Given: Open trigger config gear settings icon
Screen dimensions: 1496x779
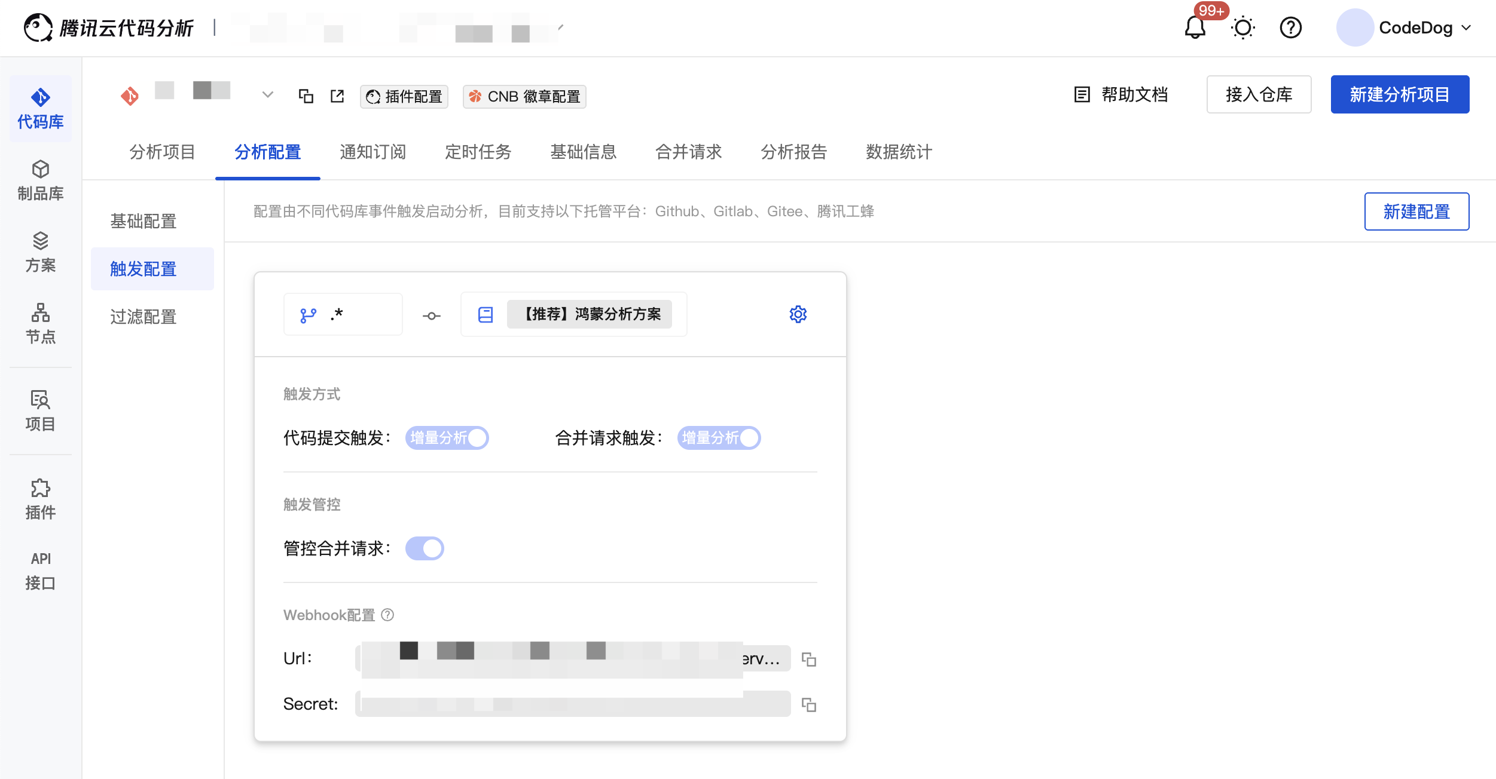Looking at the screenshot, I should (798, 314).
